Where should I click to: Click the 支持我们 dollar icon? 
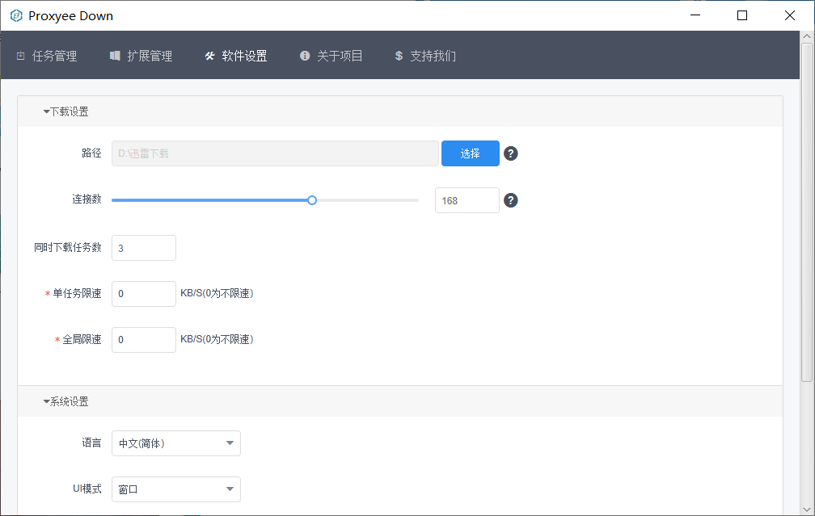399,56
